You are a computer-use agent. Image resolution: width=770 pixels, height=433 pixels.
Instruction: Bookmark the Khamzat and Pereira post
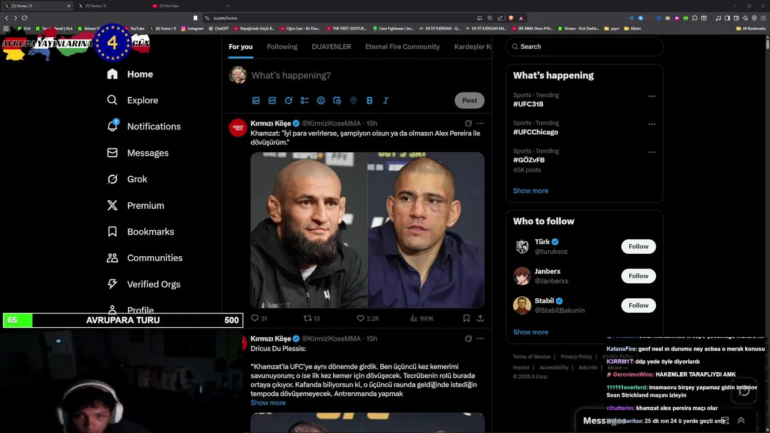466,318
